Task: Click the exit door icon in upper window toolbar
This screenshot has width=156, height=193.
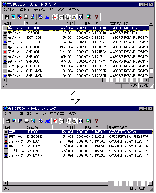Action: click(x=32, y=17)
